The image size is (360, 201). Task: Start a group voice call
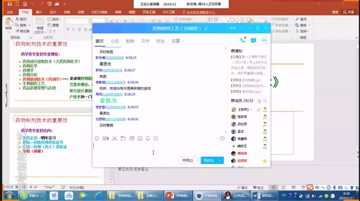coord(243,40)
